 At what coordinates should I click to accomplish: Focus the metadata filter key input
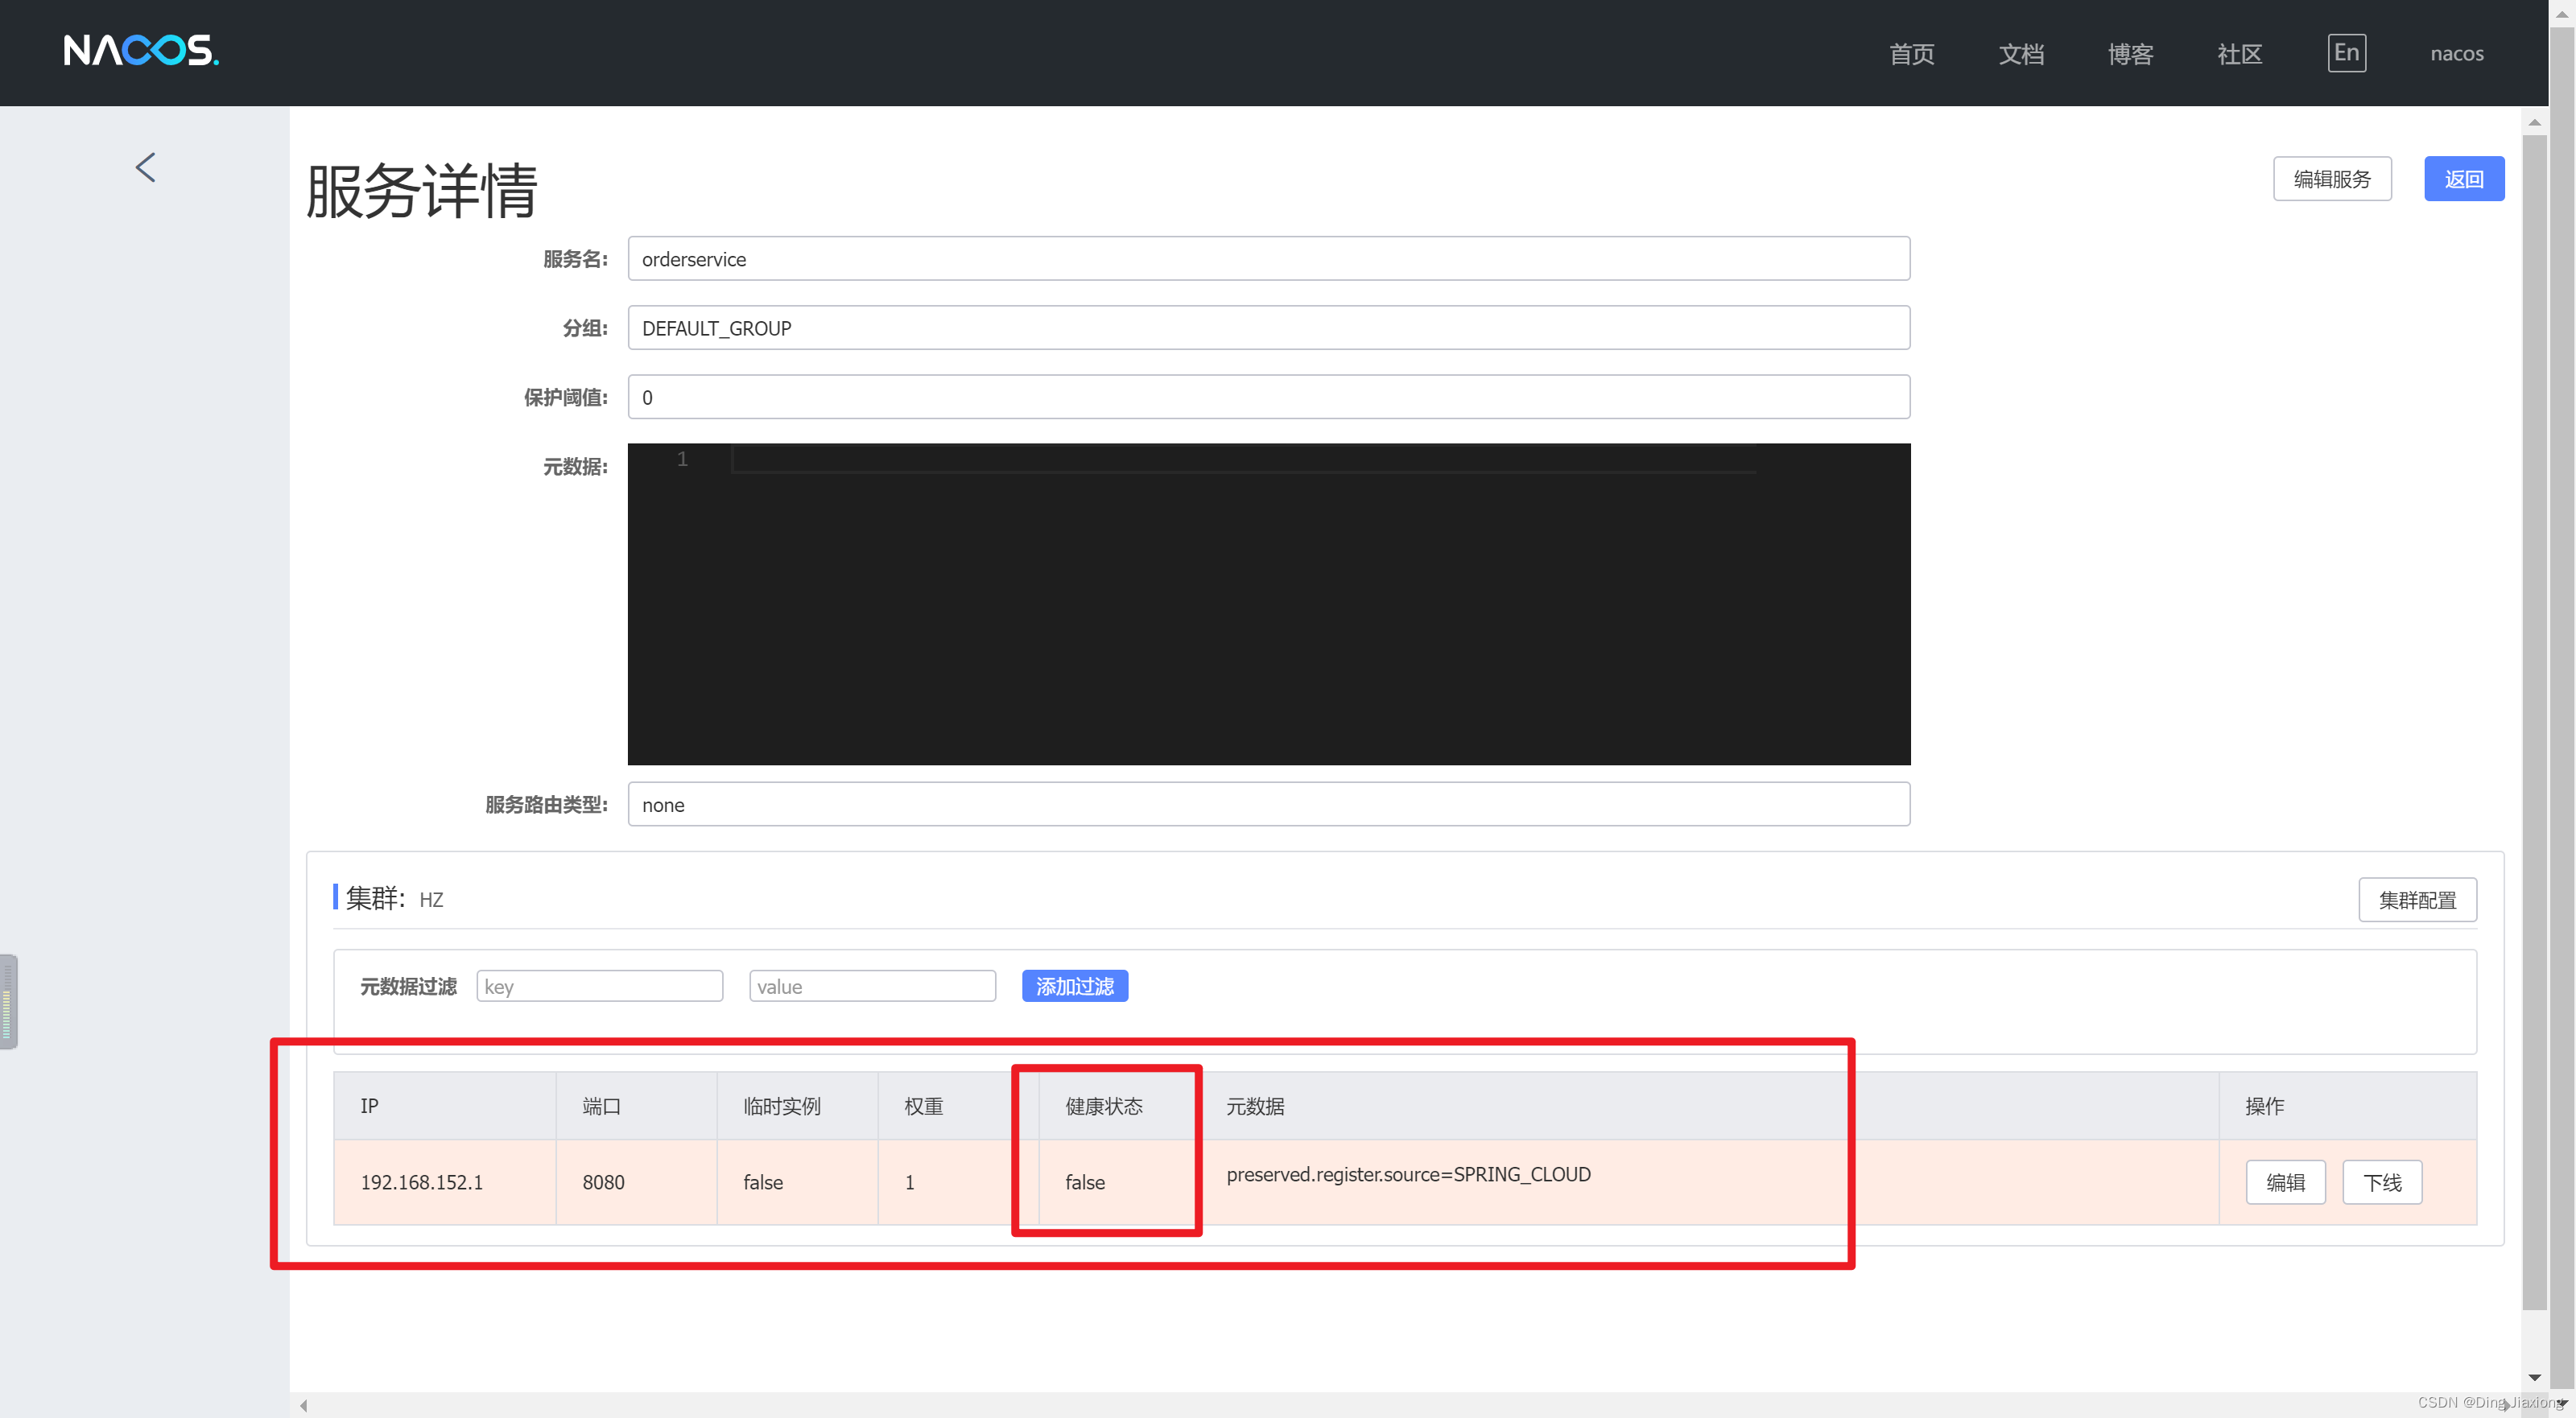tap(599, 986)
